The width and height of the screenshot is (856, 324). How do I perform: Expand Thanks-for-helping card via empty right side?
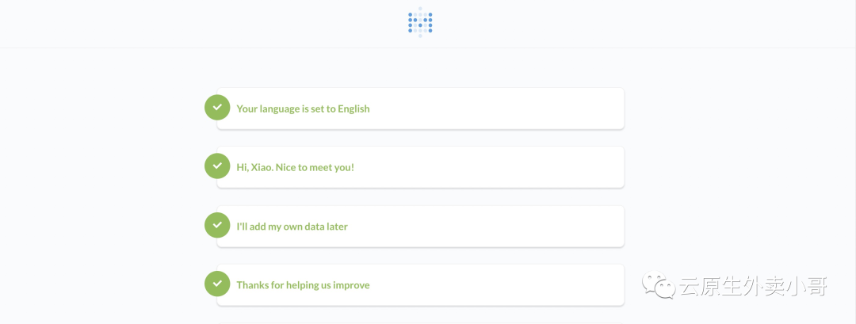[515, 284]
